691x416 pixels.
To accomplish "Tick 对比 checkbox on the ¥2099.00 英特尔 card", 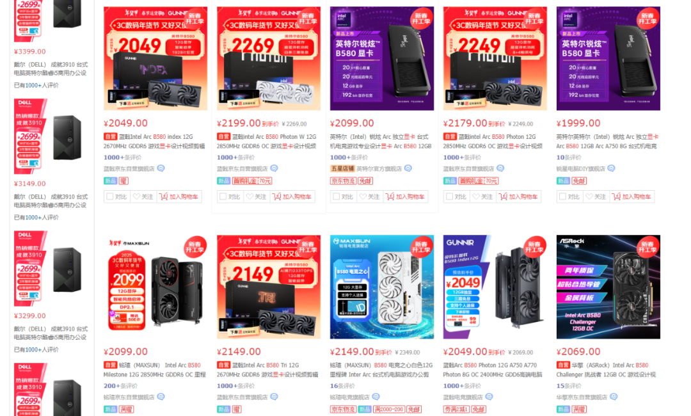I will 337,196.
